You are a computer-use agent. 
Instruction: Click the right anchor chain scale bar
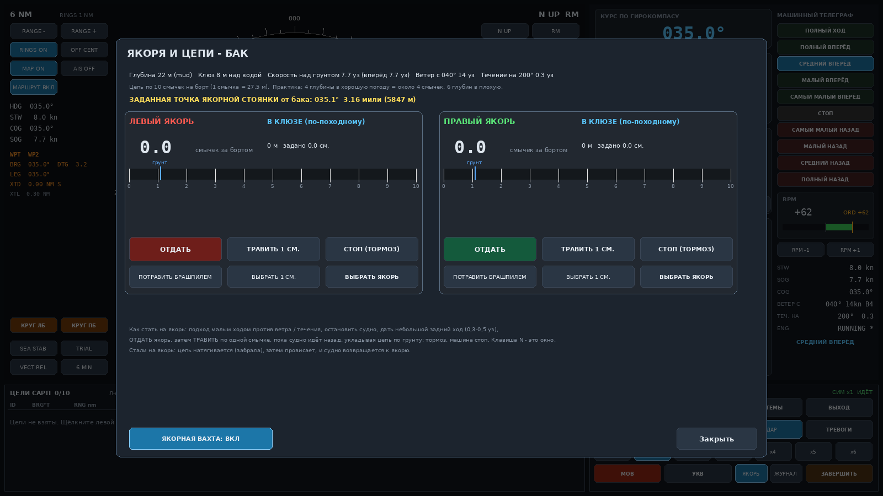[x=587, y=175]
